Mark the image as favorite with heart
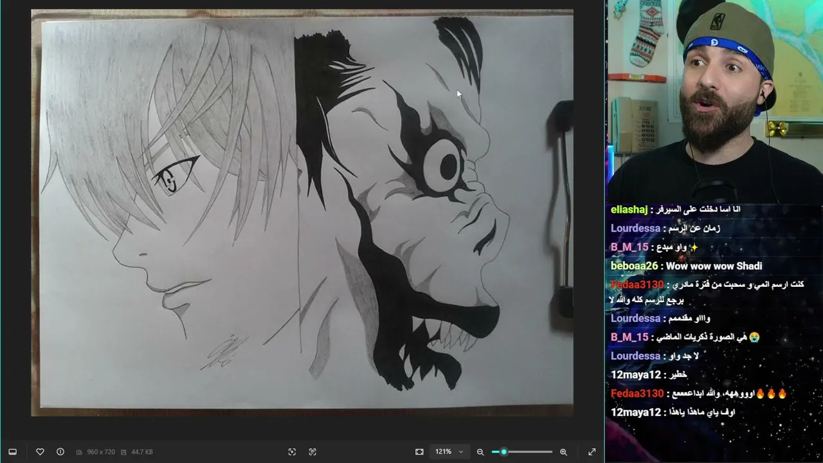 tap(40, 452)
